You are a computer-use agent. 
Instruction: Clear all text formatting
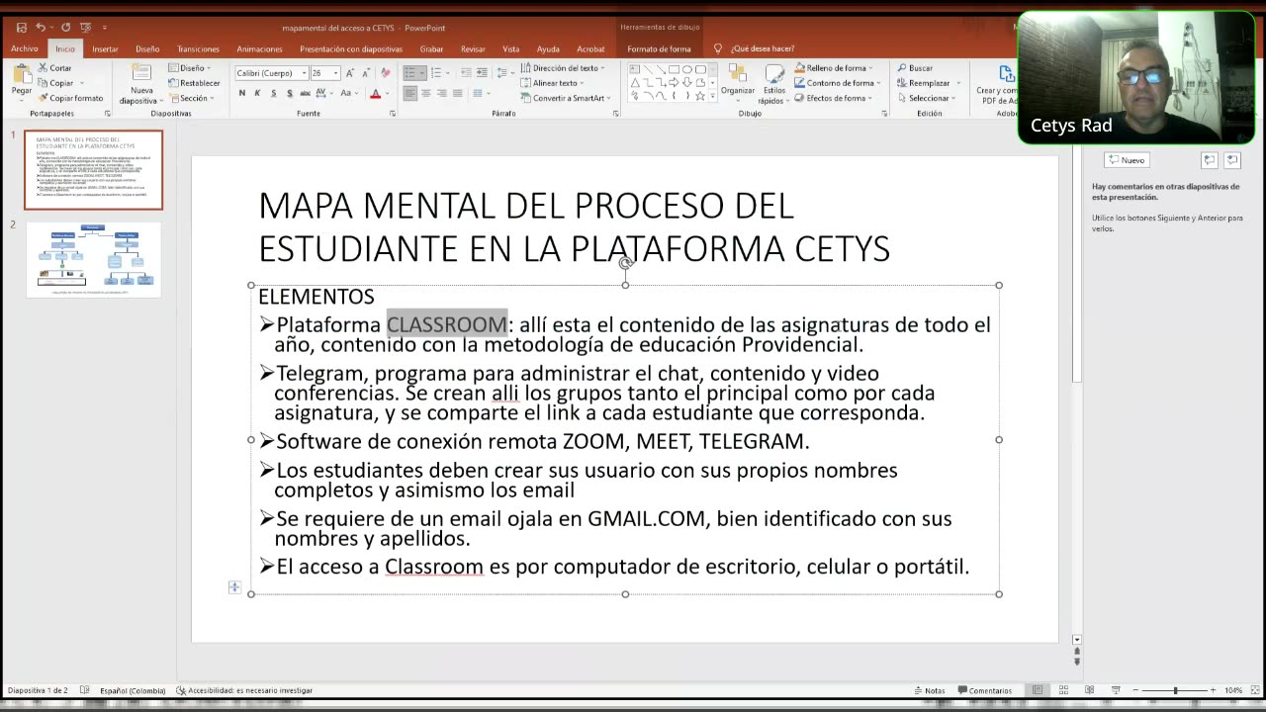pos(386,73)
